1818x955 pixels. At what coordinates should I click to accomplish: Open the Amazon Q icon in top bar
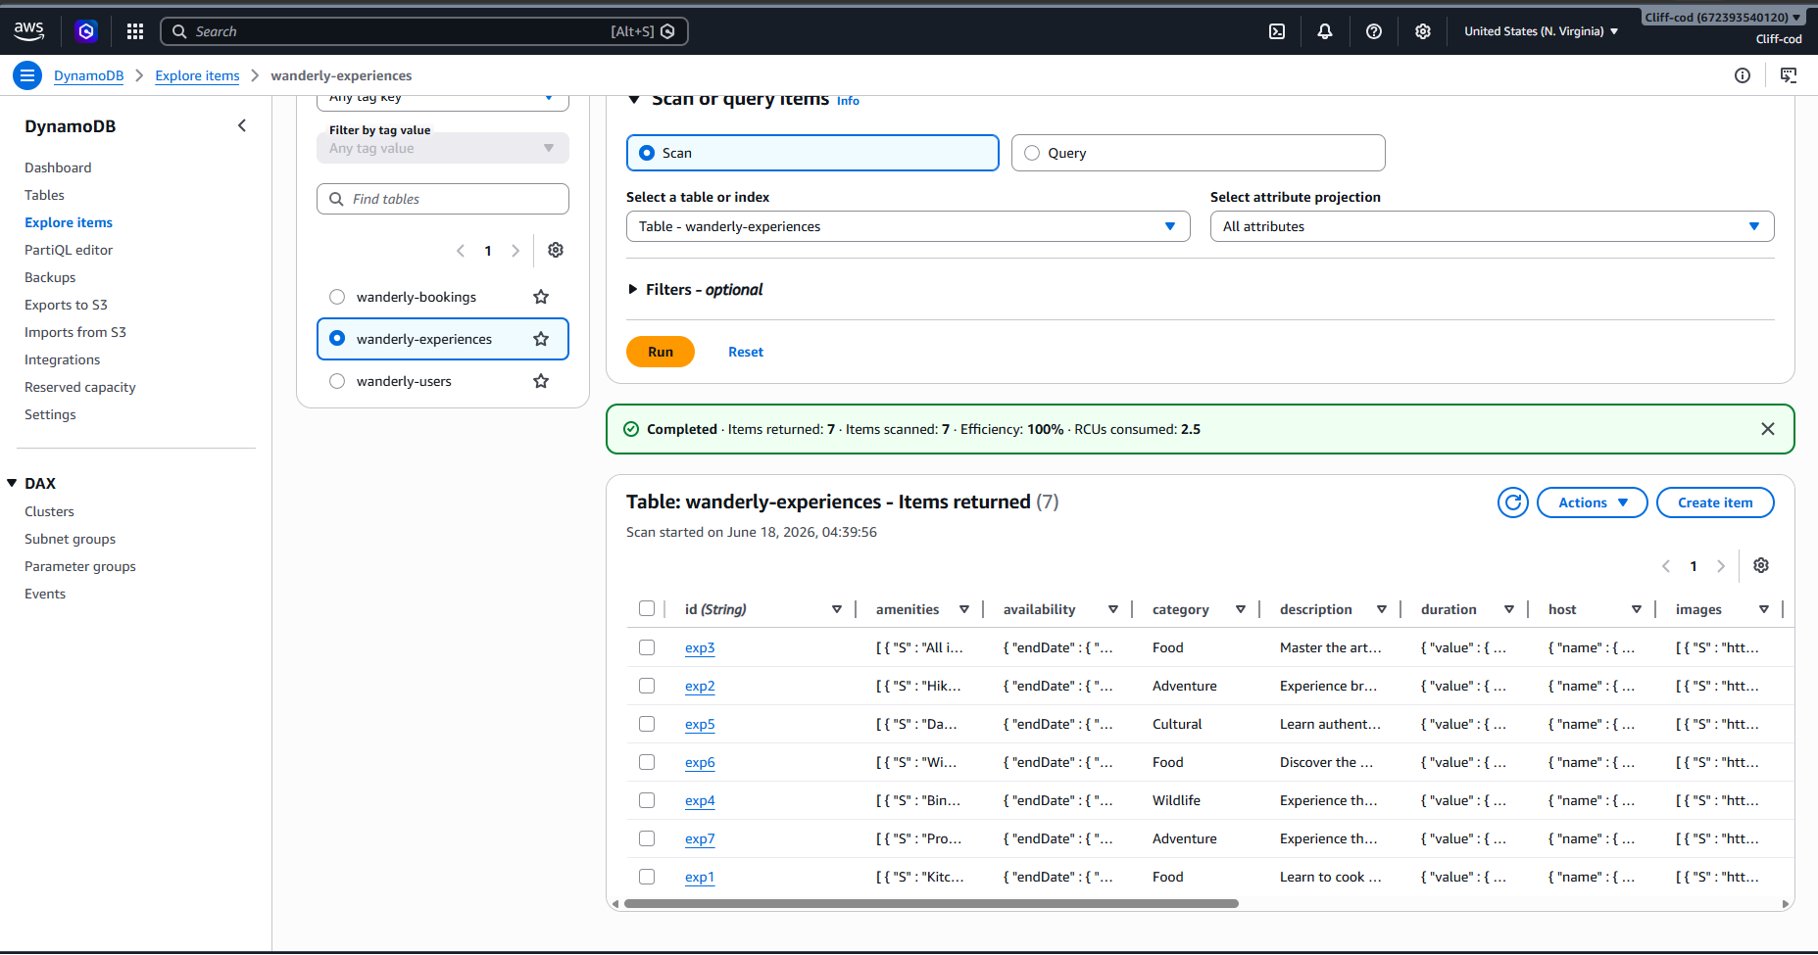86,31
